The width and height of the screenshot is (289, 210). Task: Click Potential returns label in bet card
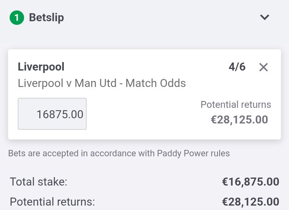236,105
